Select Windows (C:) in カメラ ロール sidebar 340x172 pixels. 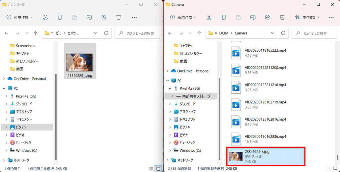tap(26, 151)
